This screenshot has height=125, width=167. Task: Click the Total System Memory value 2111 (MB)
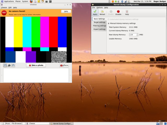(133, 27)
